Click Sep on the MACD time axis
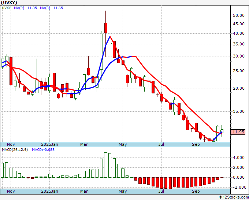This screenshot has height=200, width=249. click(x=196, y=191)
